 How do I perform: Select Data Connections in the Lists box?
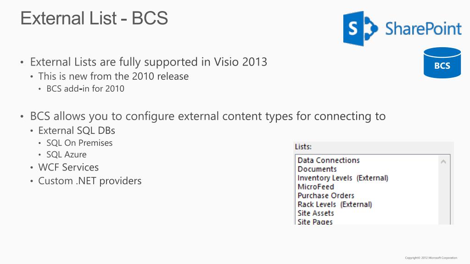click(329, 160)
